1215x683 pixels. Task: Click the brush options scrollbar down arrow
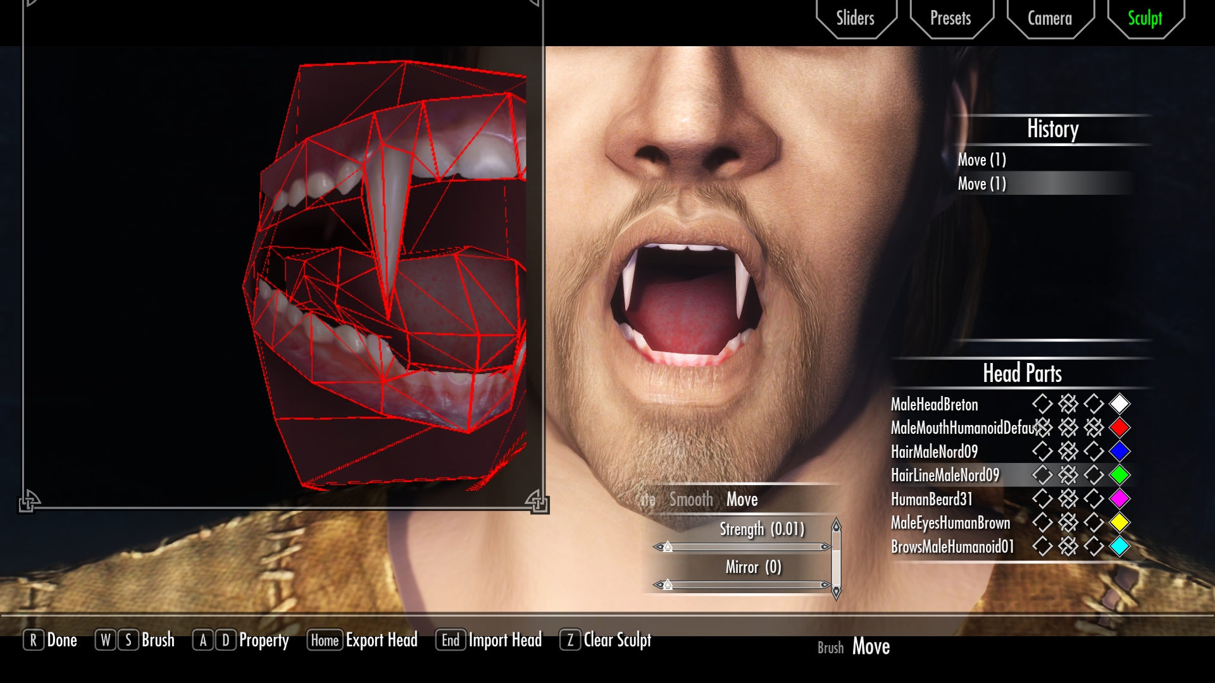tap(837, 593)
